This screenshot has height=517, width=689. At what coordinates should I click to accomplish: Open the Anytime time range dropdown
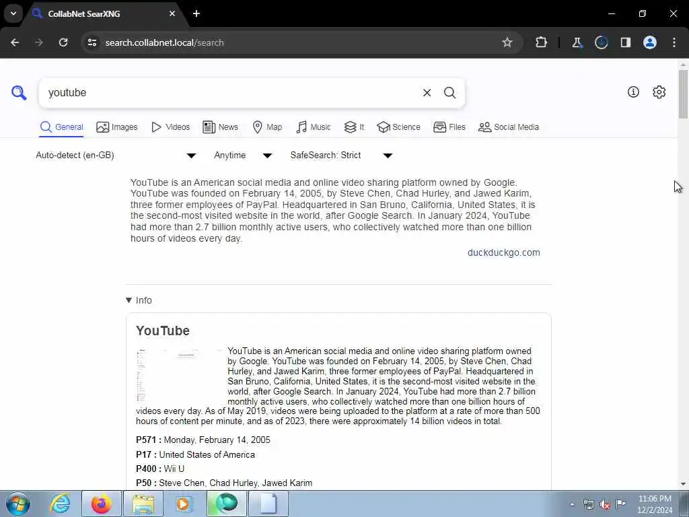pos(243,156)
